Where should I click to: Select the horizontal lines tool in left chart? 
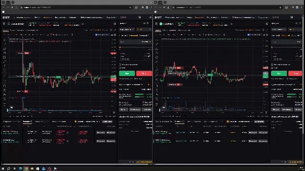[x=4, y=48]
